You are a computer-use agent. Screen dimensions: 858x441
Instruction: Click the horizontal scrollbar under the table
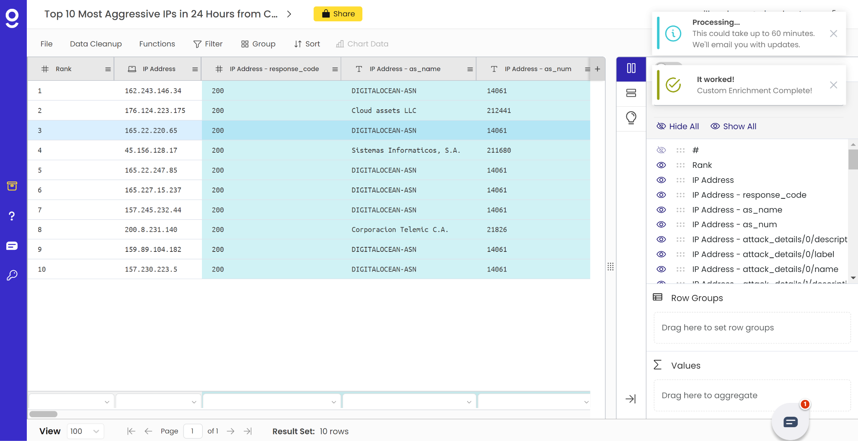[x=44, y=414]
